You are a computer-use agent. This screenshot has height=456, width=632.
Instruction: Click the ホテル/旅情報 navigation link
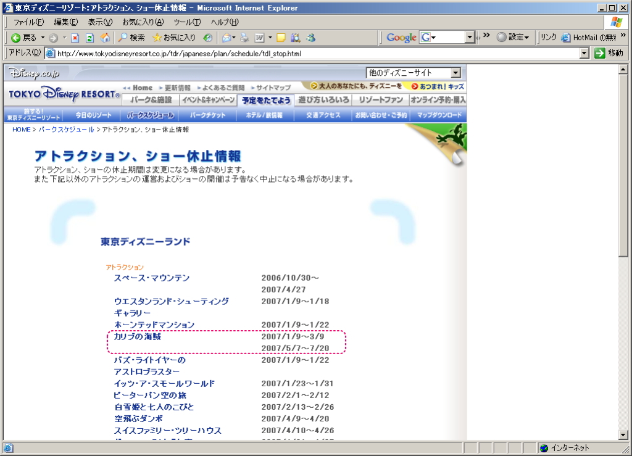264,115
